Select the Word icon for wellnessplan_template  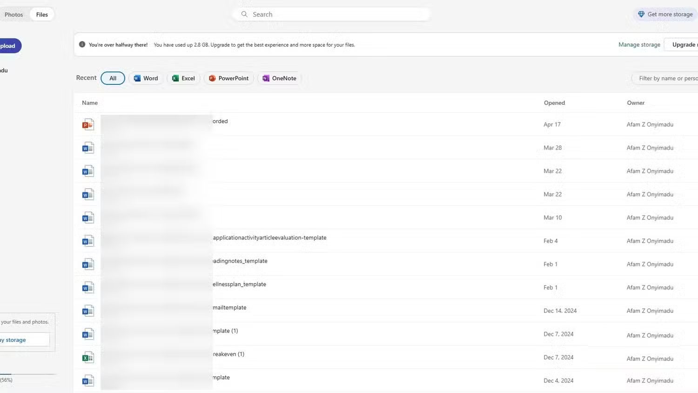pyautogui.click(x=87, y=287)
